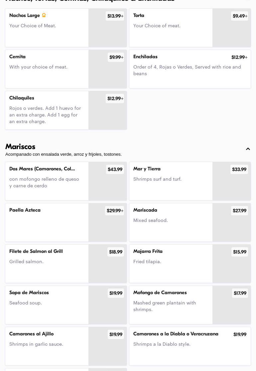Click the $15.99 price on Mojarra Frita
Image resolution: width=256 pixels, height=371 pixels.
pyautogui.click(x=239, y=252)
